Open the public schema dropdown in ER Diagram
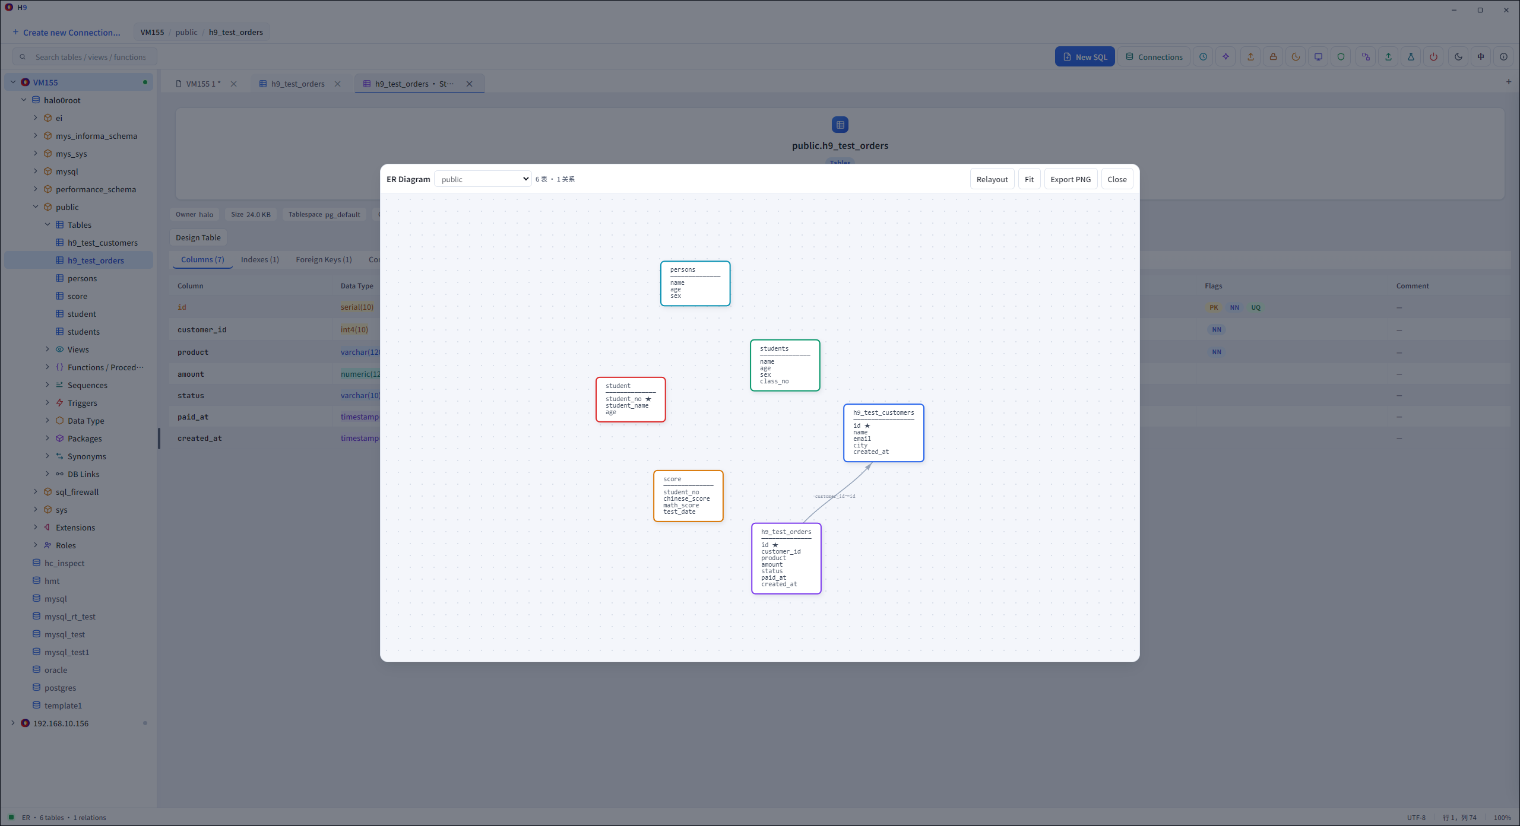Image resolution: width=1520 pixels, height=826 pixels. (x=483, y=179)
